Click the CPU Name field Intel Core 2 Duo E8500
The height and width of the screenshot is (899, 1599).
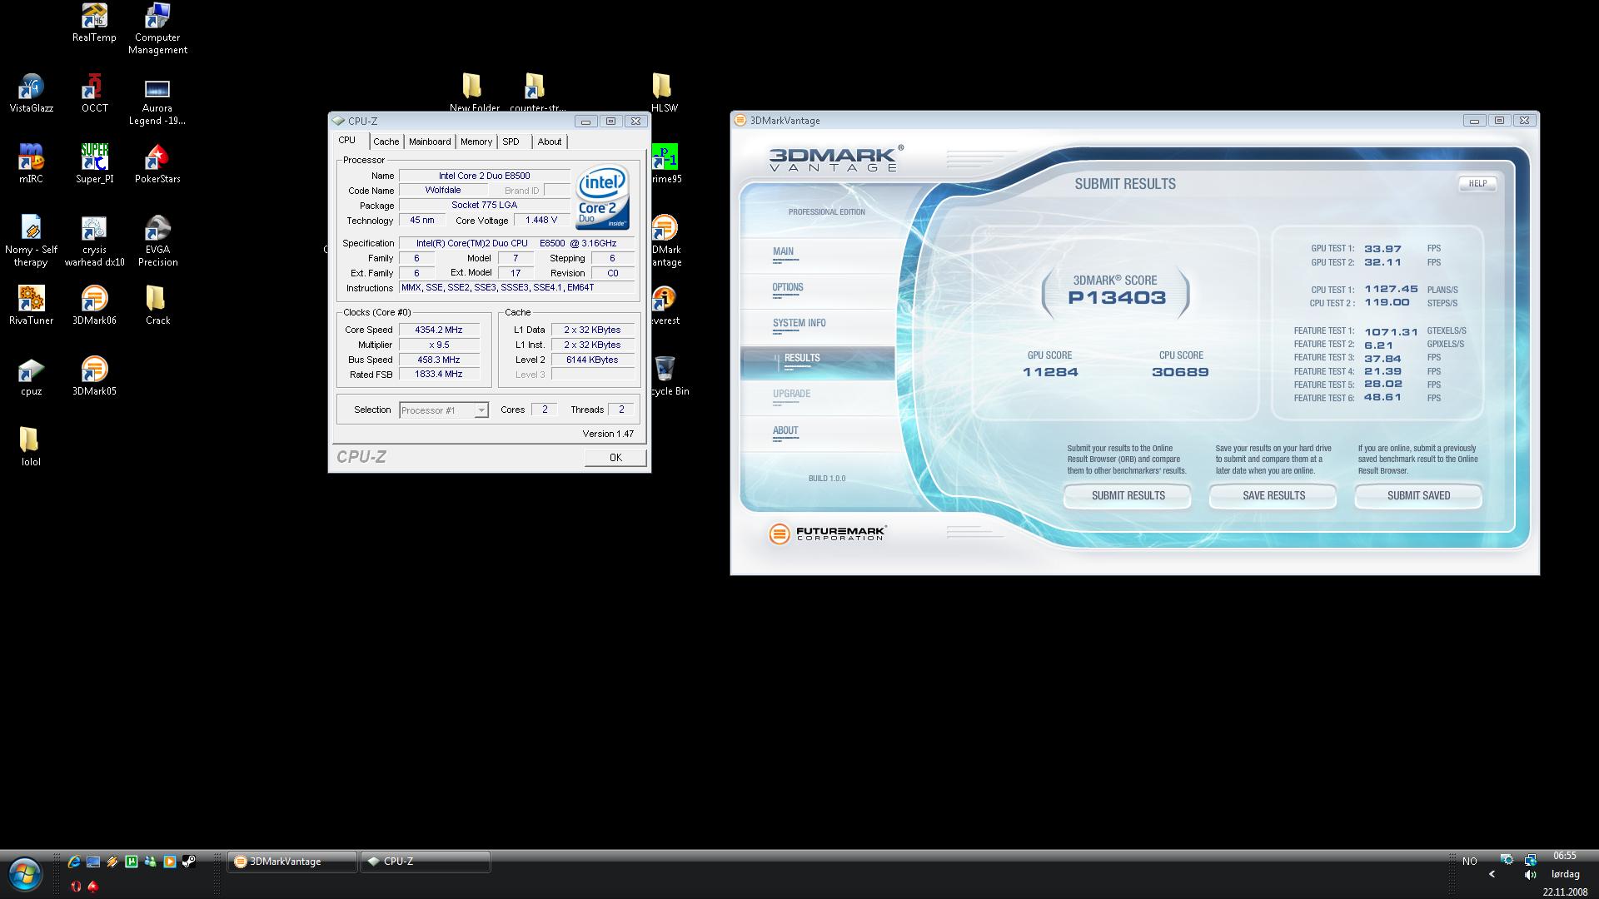[484, 176]
